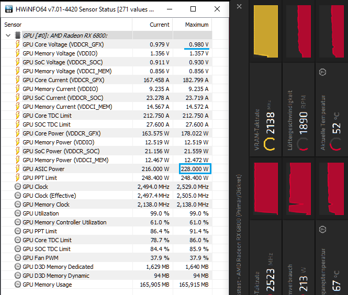The width and height of the screenshot is (348, 295).
Task: Click the 2,494.0 MHz current GPU Clock value
Action: click(153, 187)
